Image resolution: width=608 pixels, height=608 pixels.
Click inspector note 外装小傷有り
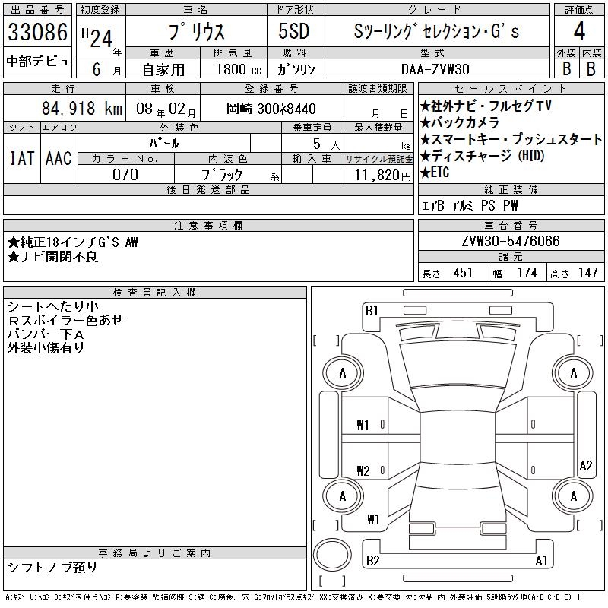pos(46,348)
